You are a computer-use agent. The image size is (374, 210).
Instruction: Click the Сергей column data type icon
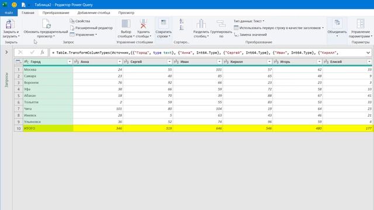pyautogui.click(x=126, y=62)
